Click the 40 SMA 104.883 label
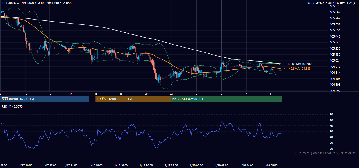Image resolution: width=359 pixels, height=168 pixels. [297, 69]
